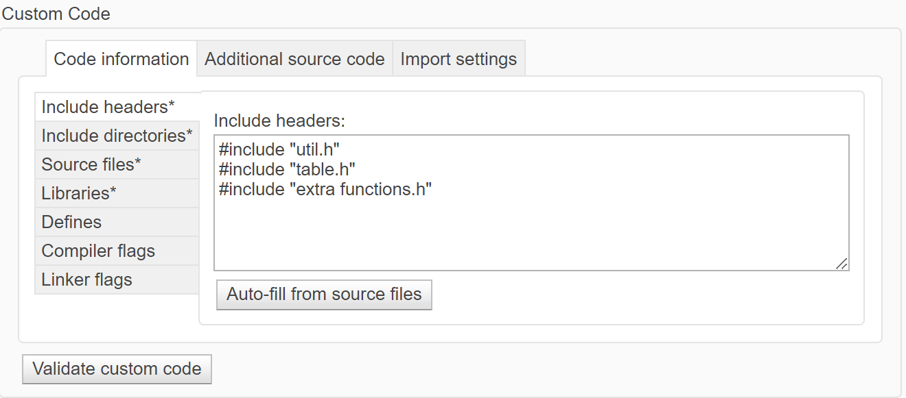View the Compiler flags section
This screenshot has width=906, height=398.
[x=98, y=251]
